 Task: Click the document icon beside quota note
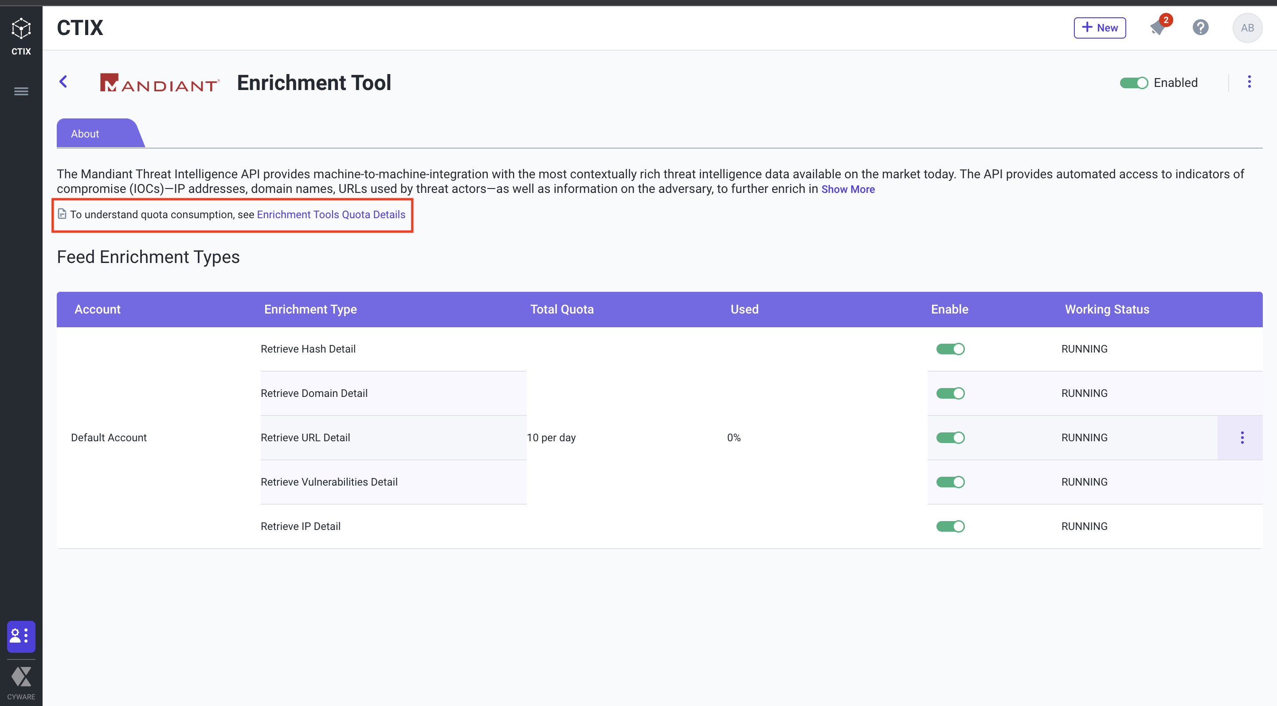click(x=62, y=214)
